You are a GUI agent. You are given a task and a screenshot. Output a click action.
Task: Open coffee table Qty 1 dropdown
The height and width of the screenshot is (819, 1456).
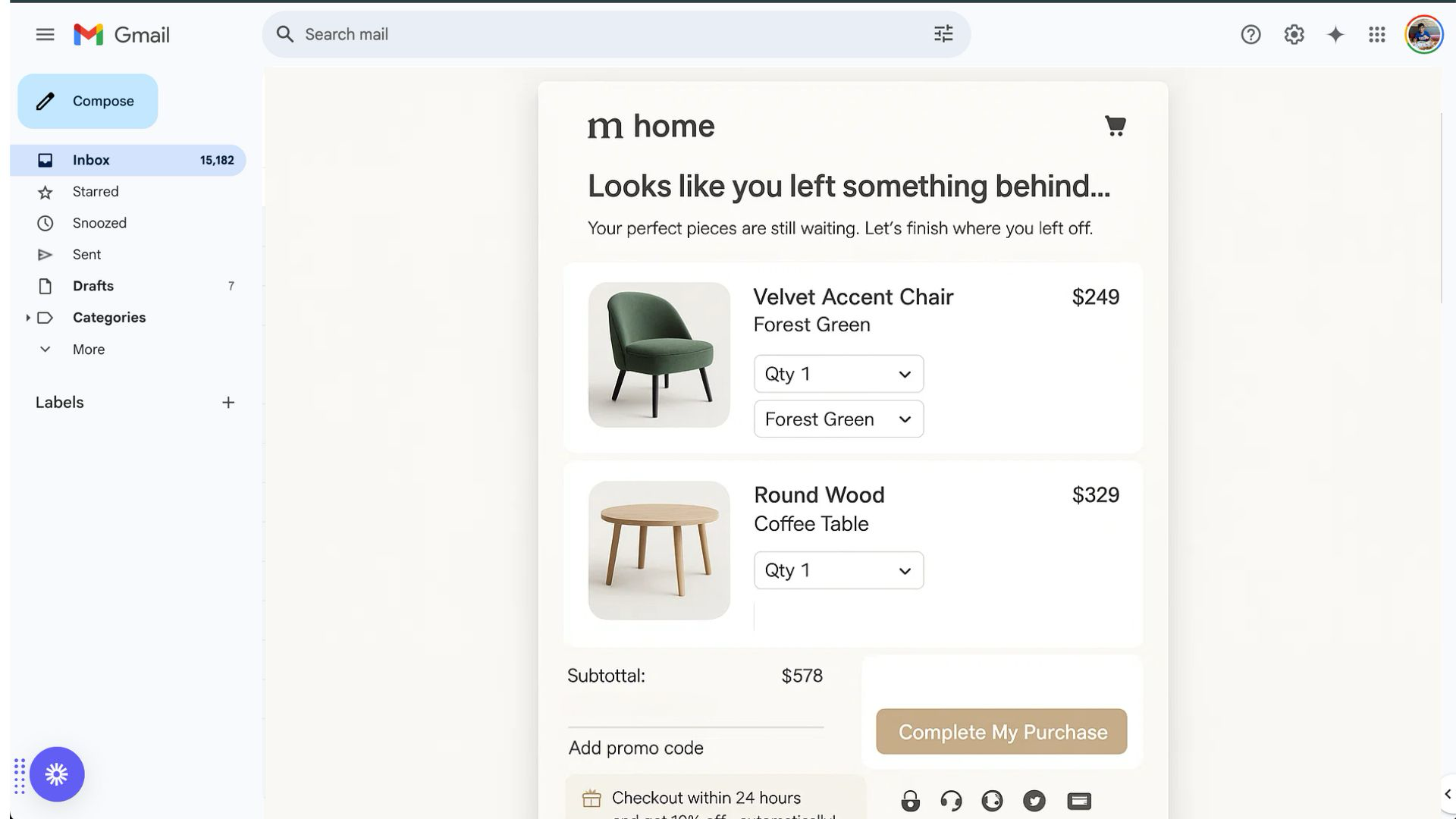839,570
